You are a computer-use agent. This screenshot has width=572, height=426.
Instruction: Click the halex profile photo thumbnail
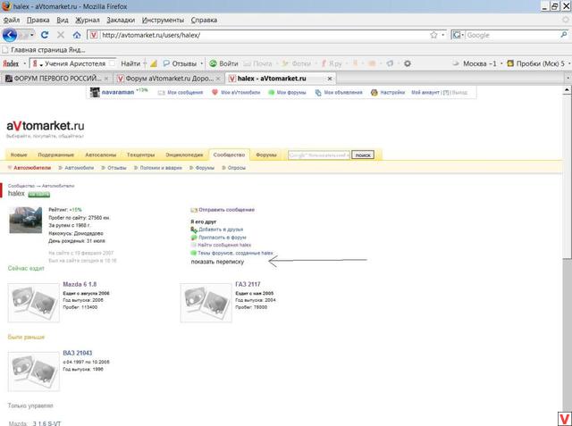pyautogui.click(x=26, y=220)
